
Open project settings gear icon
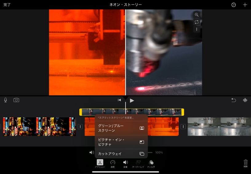233,5
